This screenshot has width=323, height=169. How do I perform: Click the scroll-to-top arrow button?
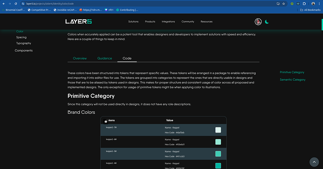coord(314,162)
